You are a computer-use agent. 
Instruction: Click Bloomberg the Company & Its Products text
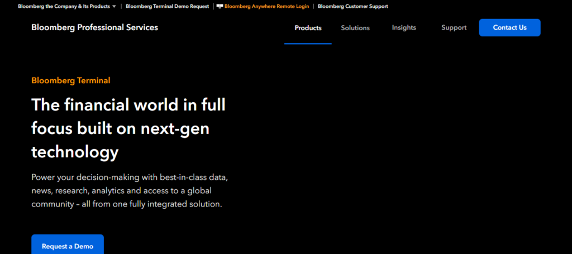(x=64, y=6)
